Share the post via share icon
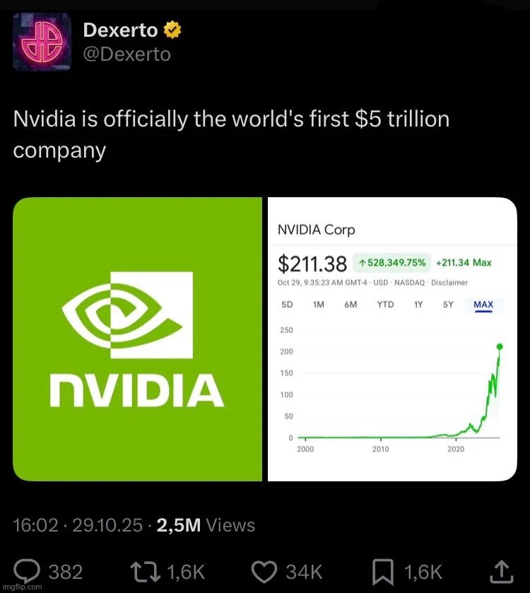The width and height of the screenshot is (530, 593). point(500,570)
